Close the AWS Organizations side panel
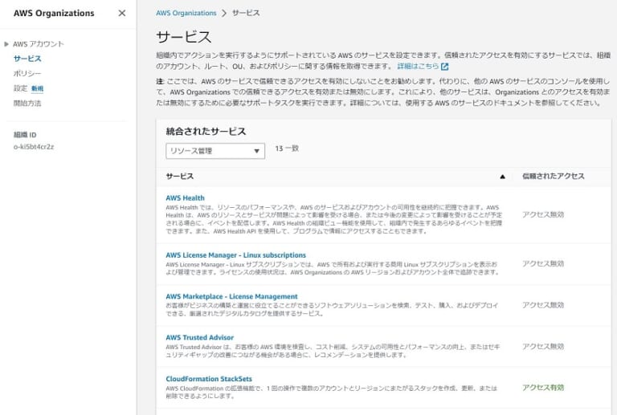617x415 pixels. [122, 13]
